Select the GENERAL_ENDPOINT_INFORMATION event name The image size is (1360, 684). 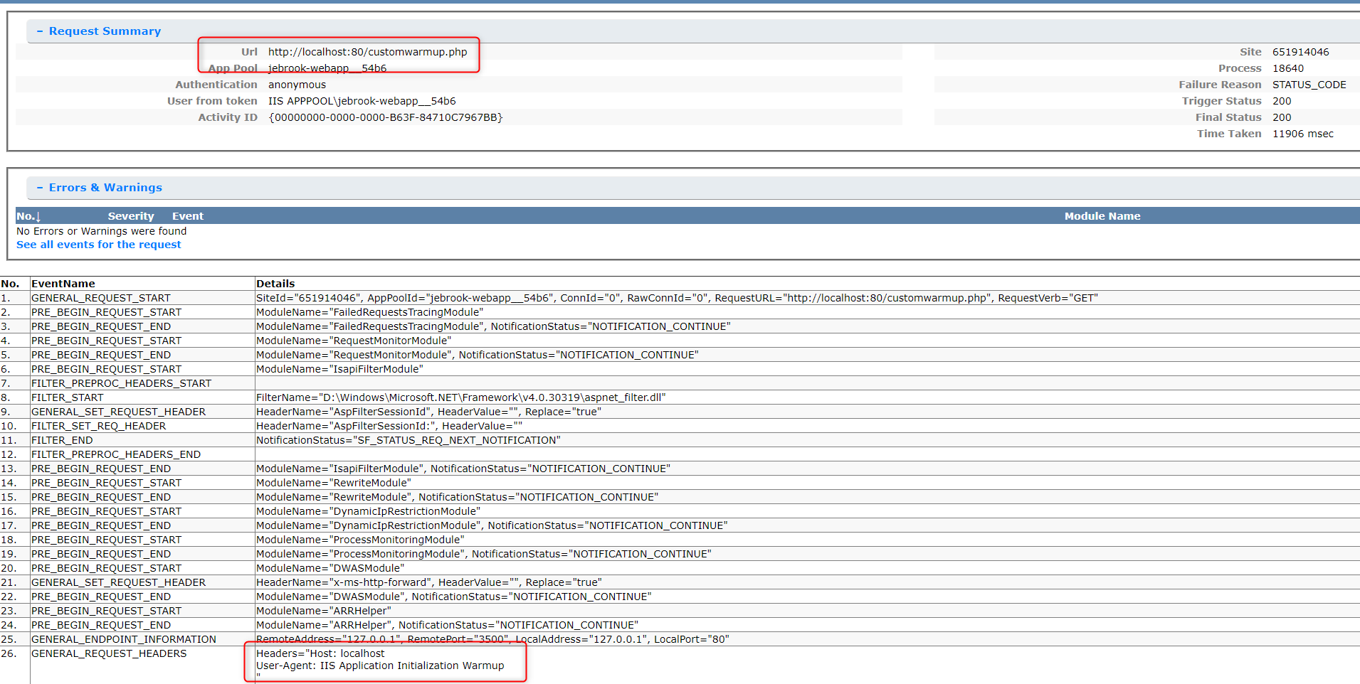coord(123,639)
